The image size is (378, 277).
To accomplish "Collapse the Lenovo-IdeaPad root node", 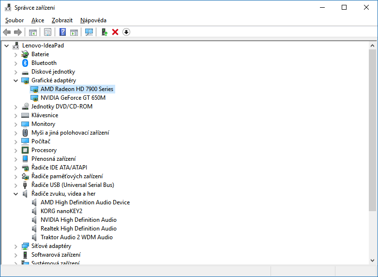I will click(x=6, y=46).
